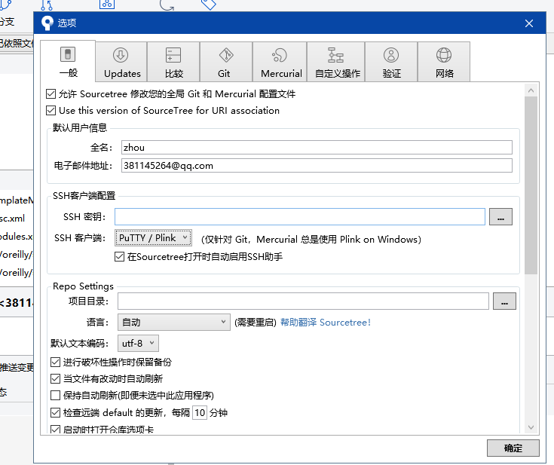Click the update interval minutes field
Screen dimensions: 554x465
(200, 412)
